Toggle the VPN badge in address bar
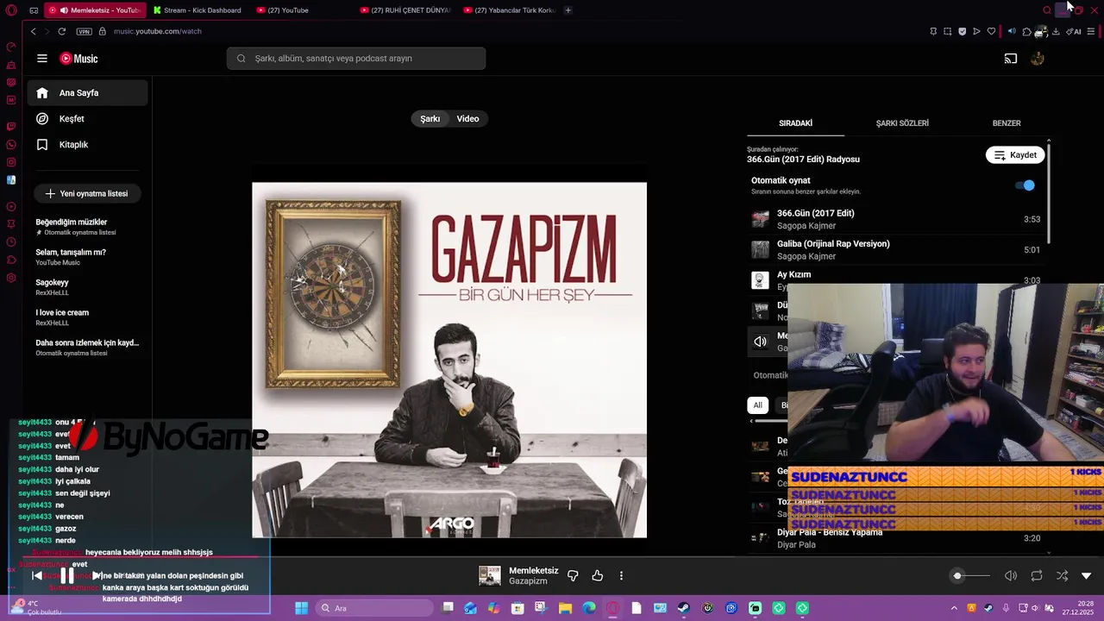The height and width of the screenshot is (621, 1104). pyautogui.click(x=84, y=31)
